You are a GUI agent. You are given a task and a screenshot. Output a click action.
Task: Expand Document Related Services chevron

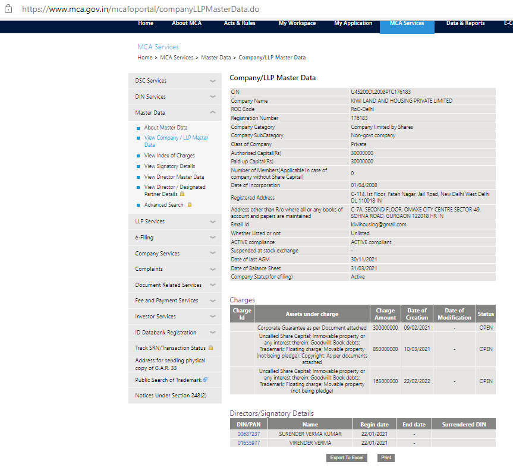[x=213, y=285]
